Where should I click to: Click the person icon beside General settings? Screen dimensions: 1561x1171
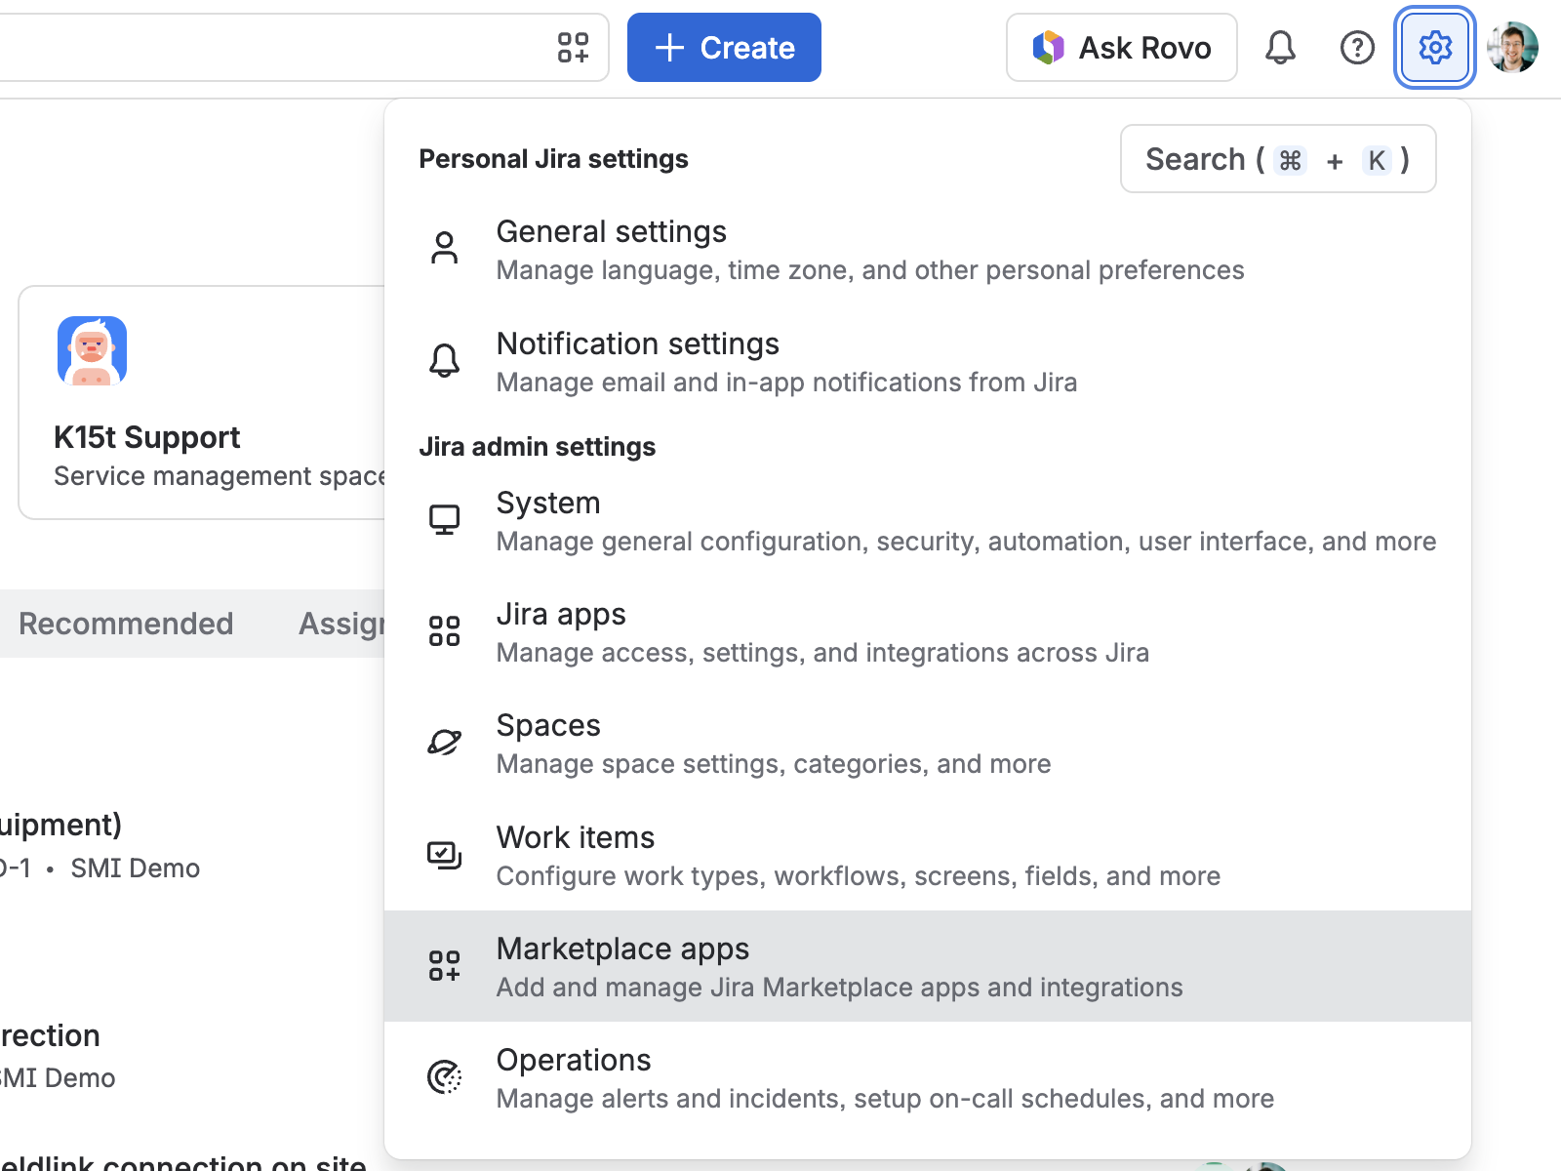444,248
